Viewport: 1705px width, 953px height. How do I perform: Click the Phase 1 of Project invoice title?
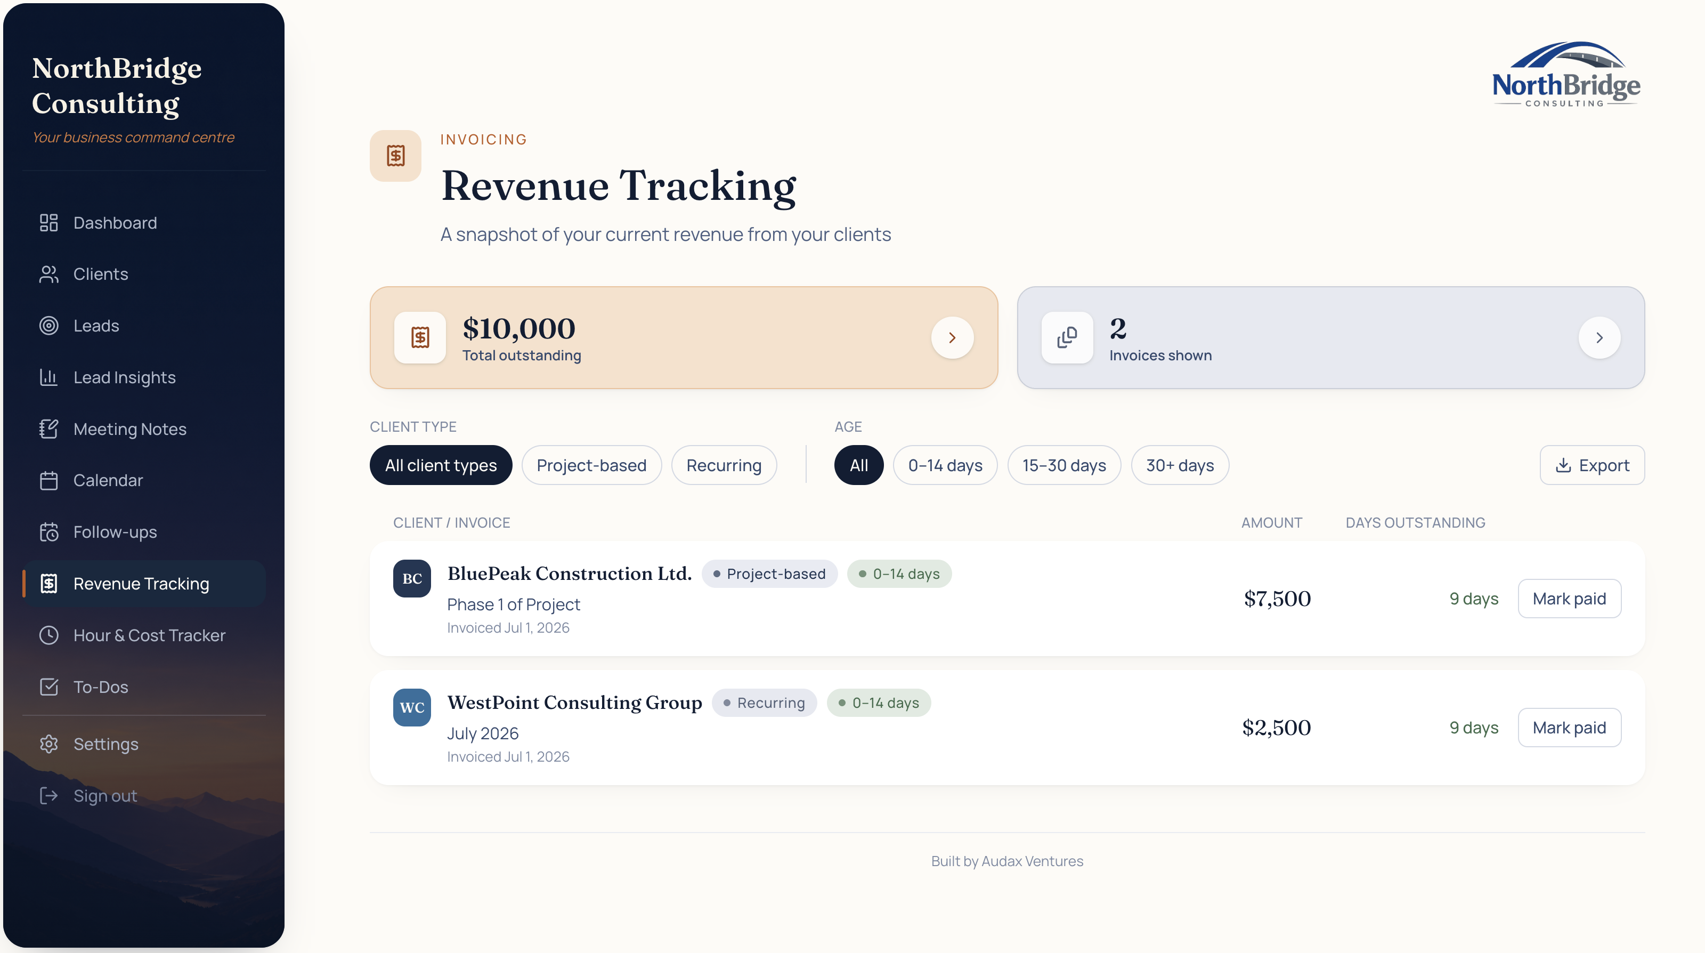click(x=514, y=604)
